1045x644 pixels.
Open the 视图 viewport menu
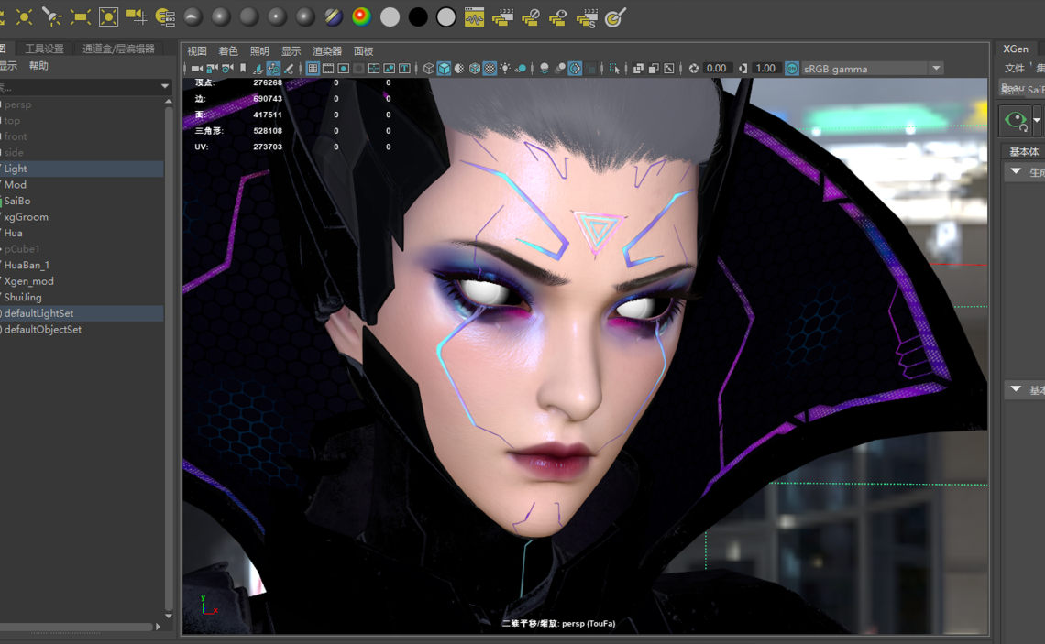[x=196, y=51]
